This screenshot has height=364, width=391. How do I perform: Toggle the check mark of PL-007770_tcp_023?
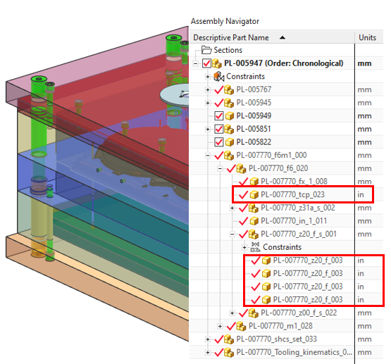click(243, 195)
